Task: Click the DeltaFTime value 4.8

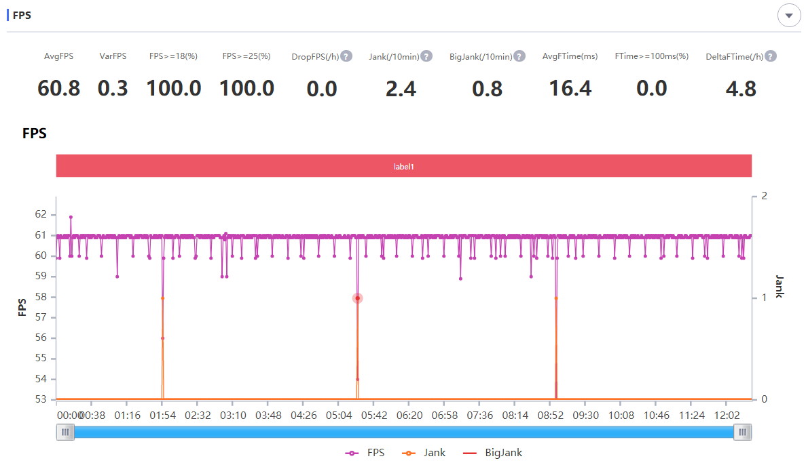Action: pyautogui.click(x=741, y=89)
